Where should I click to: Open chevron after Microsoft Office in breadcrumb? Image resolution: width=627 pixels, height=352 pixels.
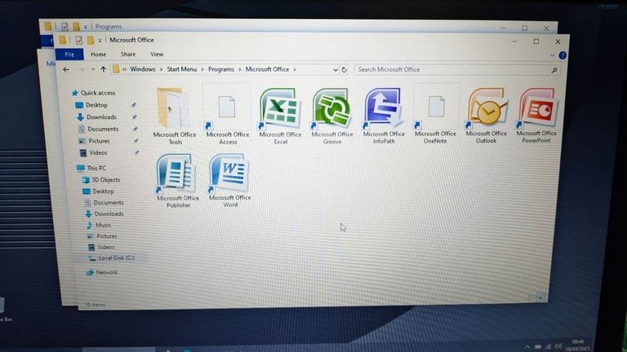[295, 69]
